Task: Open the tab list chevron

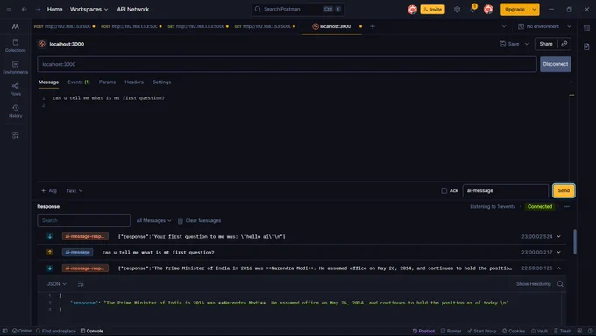Action: click(504, 26)
